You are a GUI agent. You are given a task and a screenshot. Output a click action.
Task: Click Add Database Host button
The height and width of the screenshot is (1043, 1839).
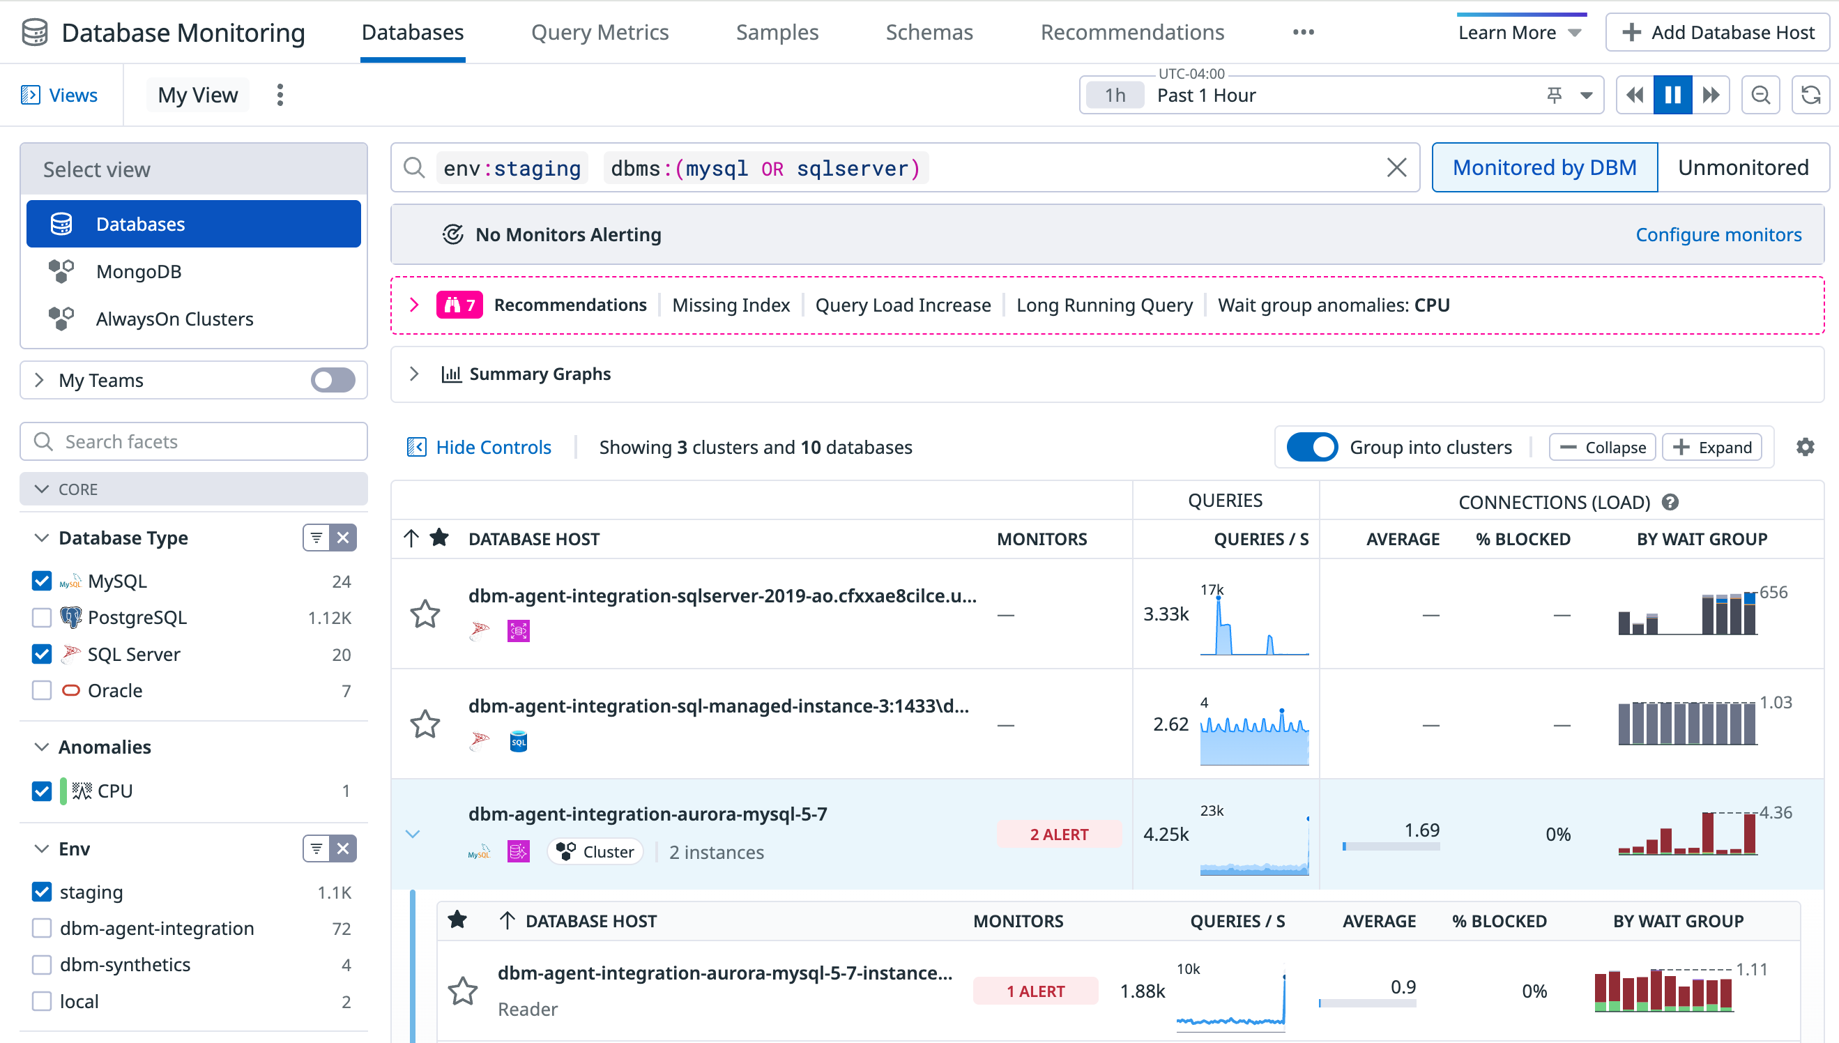tap(1717, 33)
